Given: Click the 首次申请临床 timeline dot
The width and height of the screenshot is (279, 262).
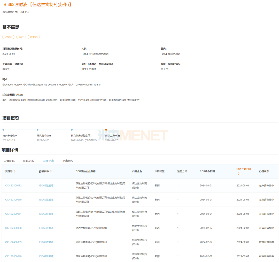Looking at the screenshot, I should tap(3, 130).
